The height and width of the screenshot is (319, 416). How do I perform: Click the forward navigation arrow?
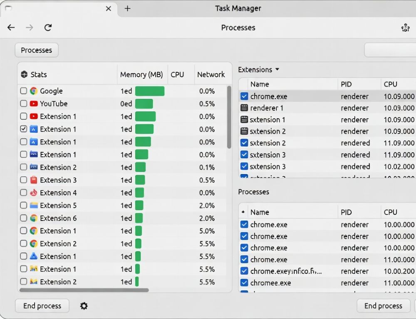point(29,27)
